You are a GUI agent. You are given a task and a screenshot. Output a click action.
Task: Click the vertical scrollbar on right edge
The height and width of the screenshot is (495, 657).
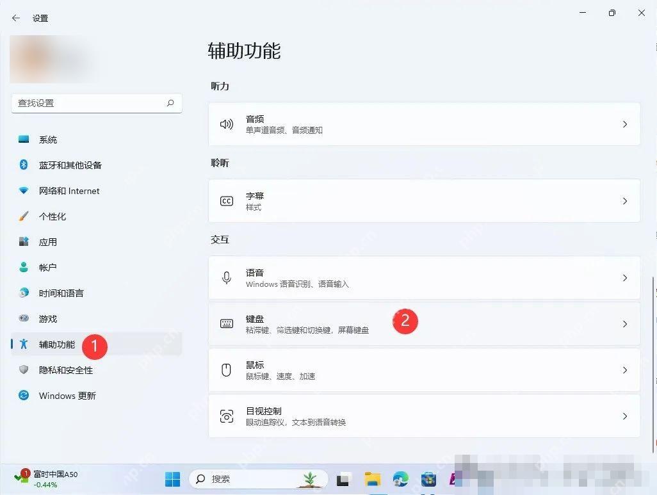coord(653,364)
